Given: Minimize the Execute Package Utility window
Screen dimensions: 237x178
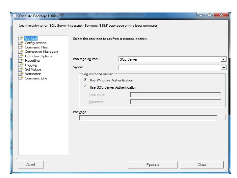Looking at the screenshot, I should pos(201,15).
